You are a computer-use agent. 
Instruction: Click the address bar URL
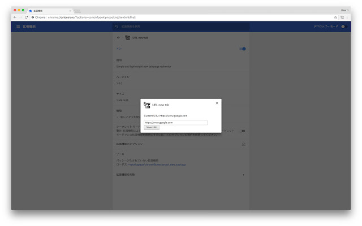(x=92, y=18)
